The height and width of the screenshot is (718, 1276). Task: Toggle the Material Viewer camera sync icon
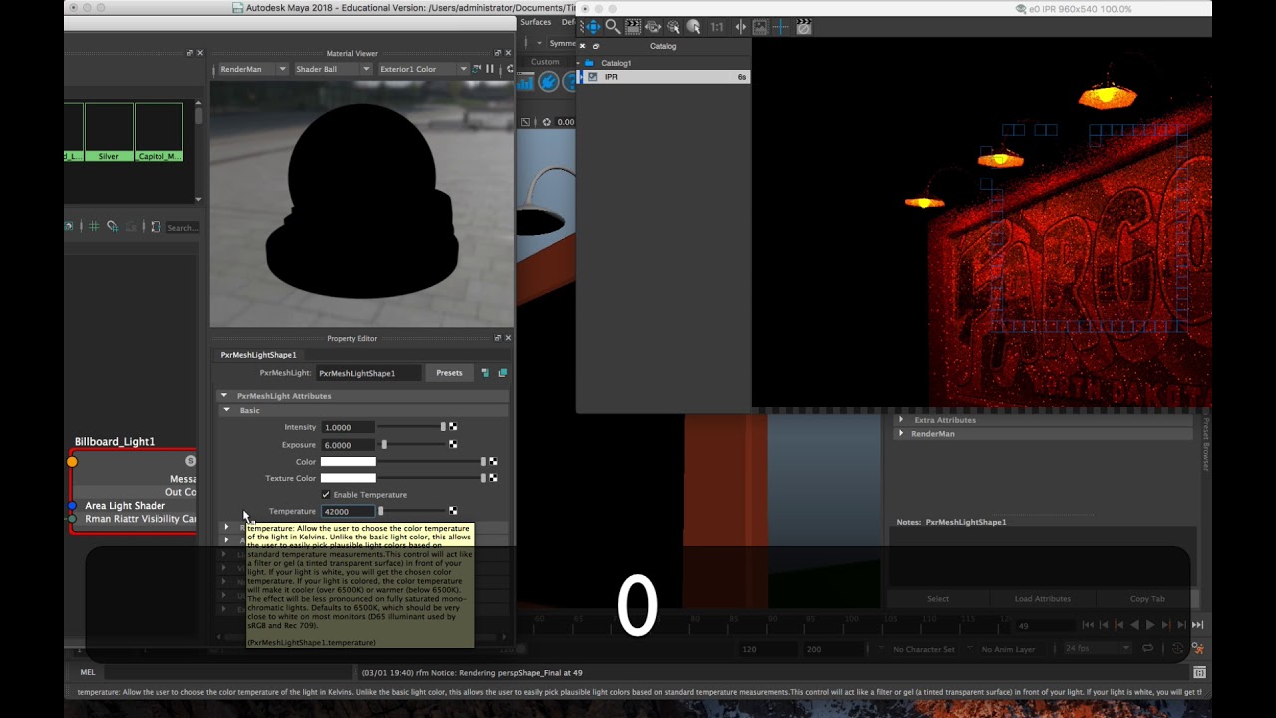[476, 69]
